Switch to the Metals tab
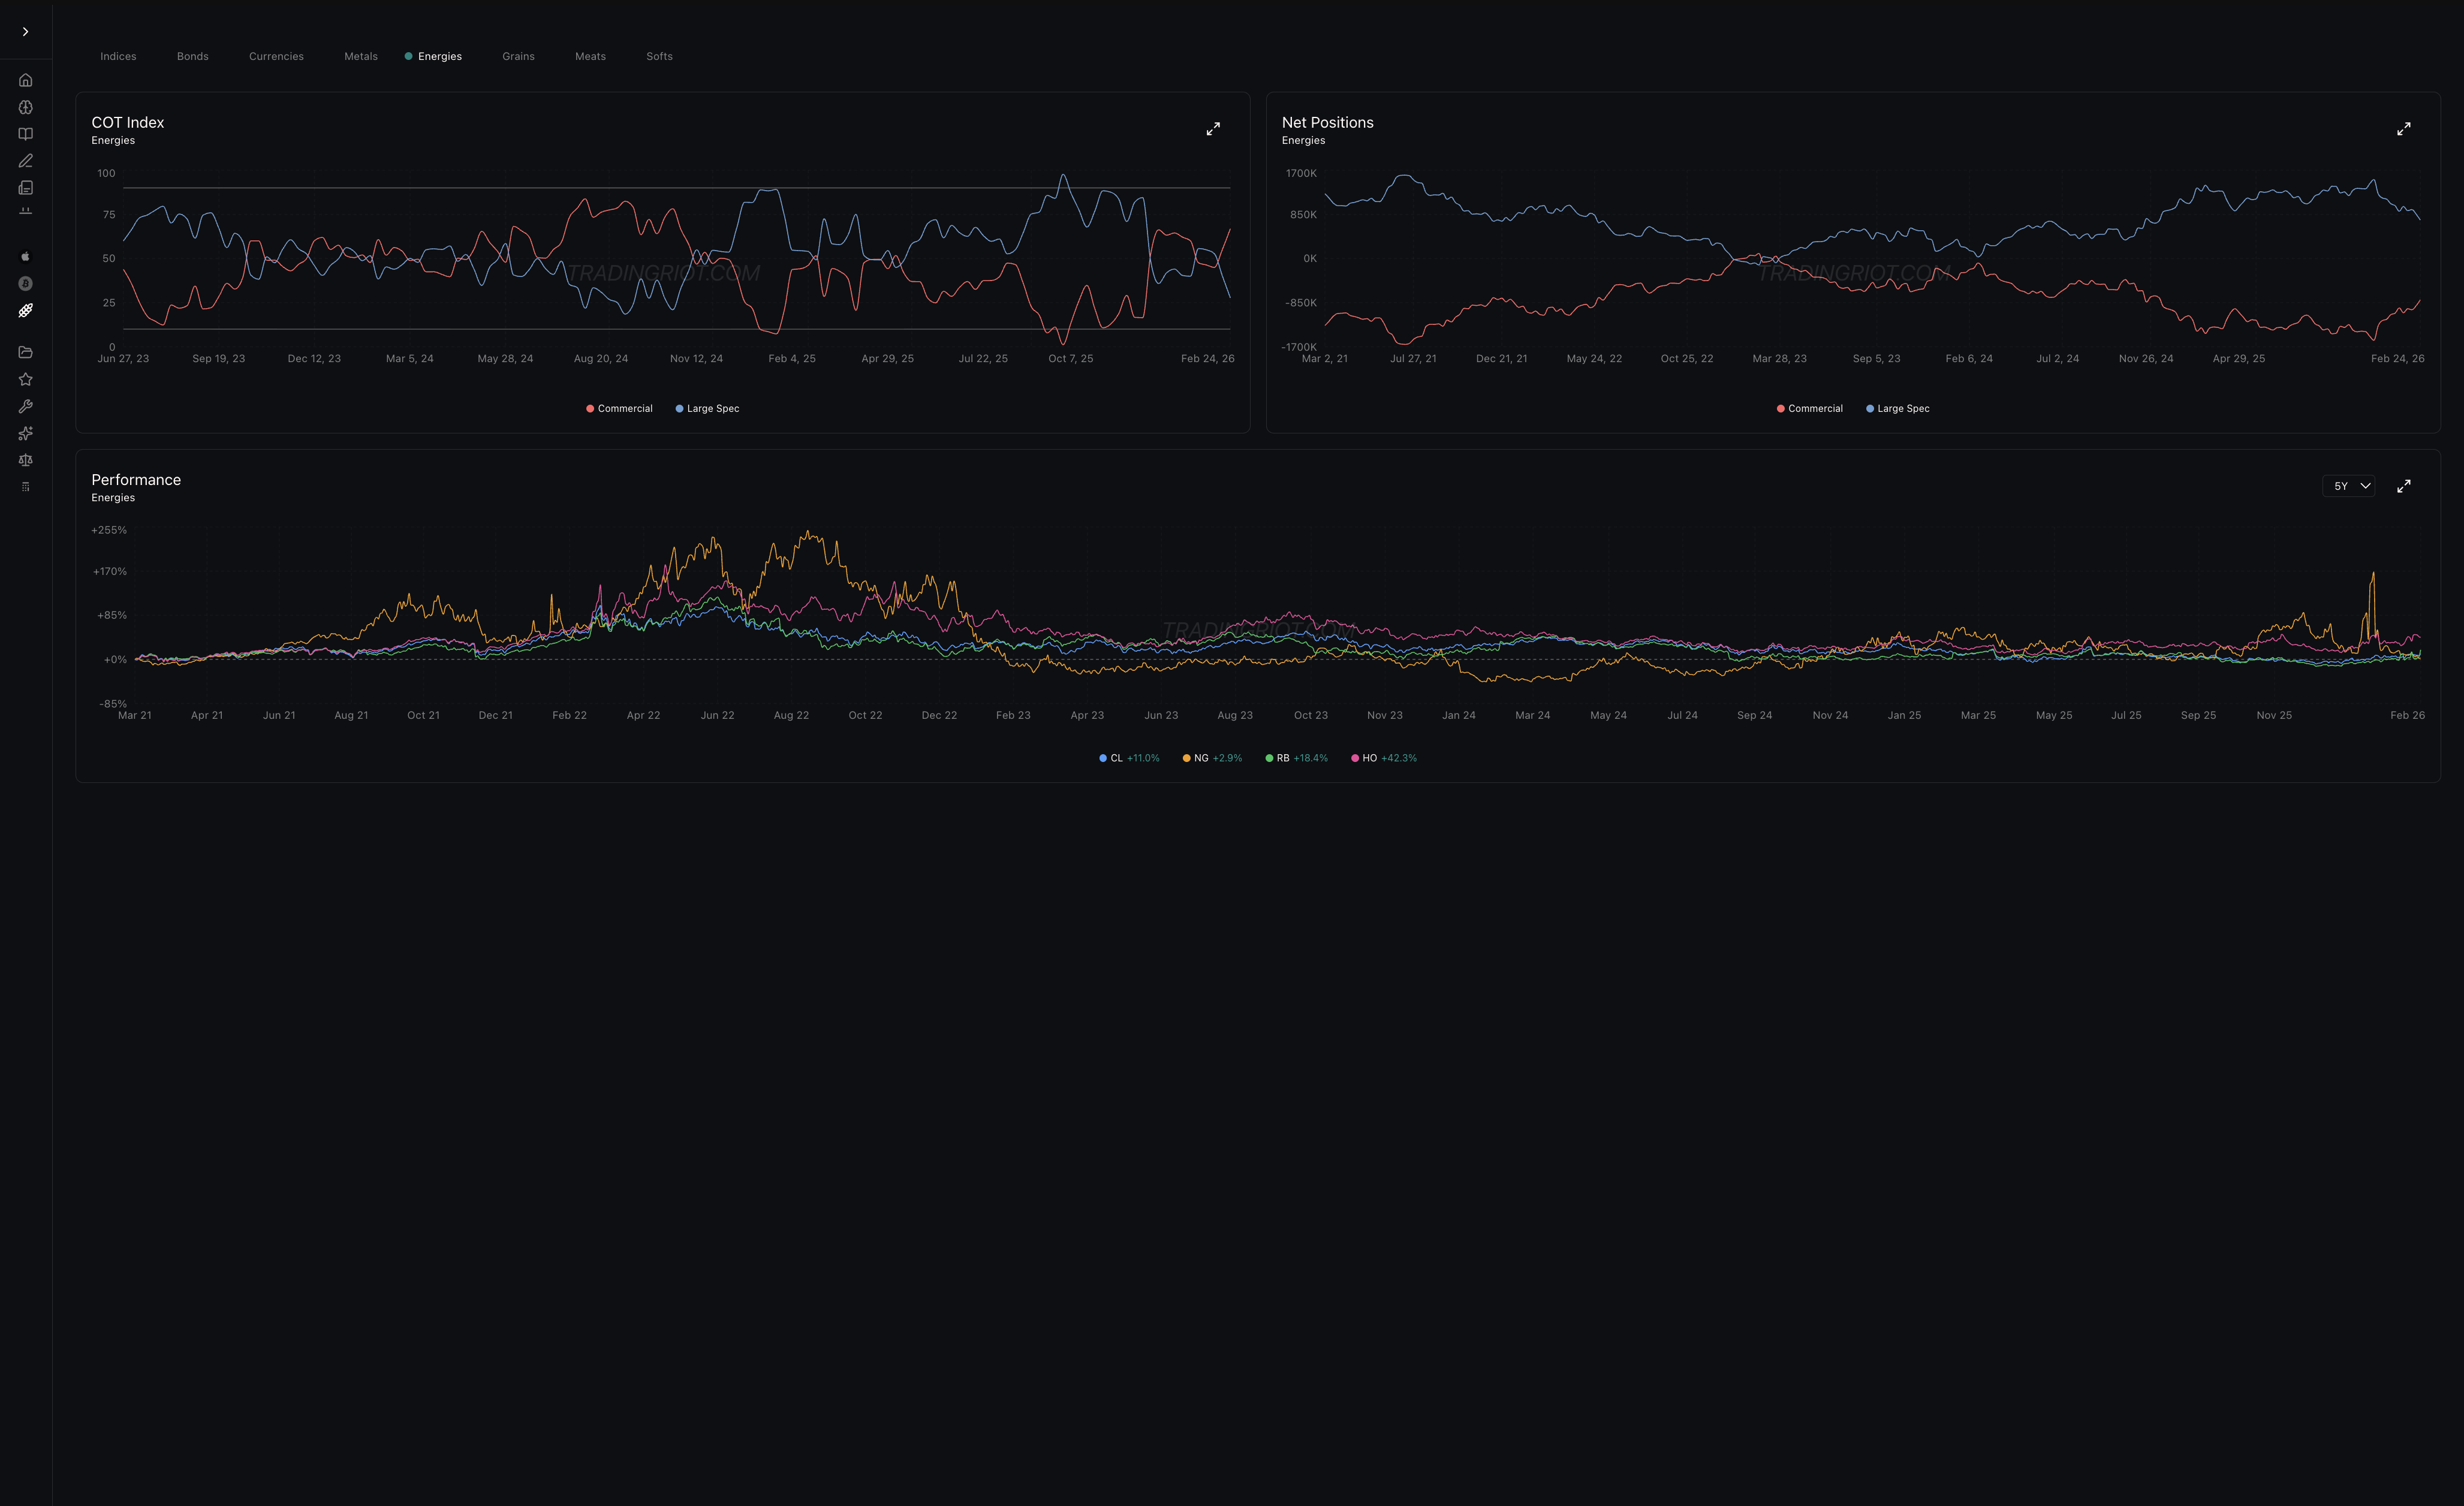 point(360,56)
